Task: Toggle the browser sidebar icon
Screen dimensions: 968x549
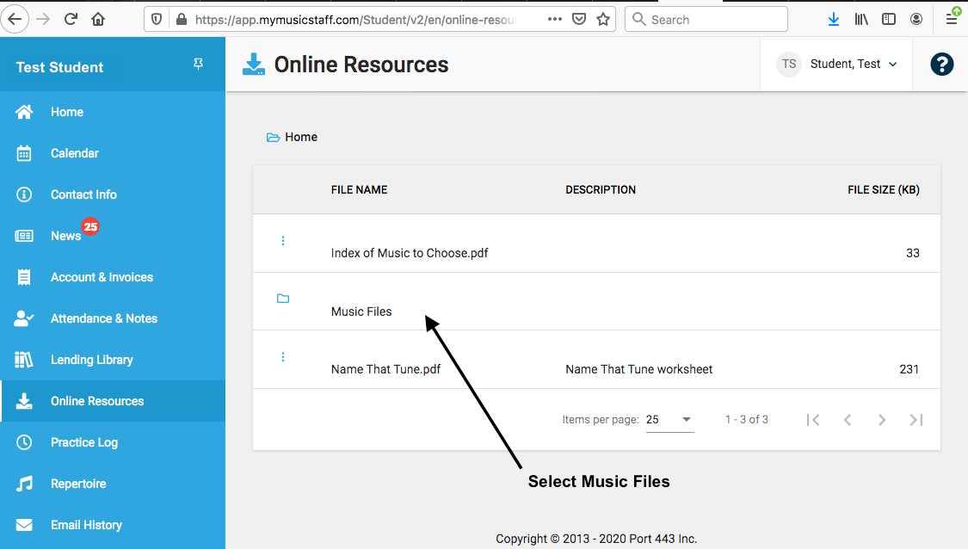Action: coord(888,19)
